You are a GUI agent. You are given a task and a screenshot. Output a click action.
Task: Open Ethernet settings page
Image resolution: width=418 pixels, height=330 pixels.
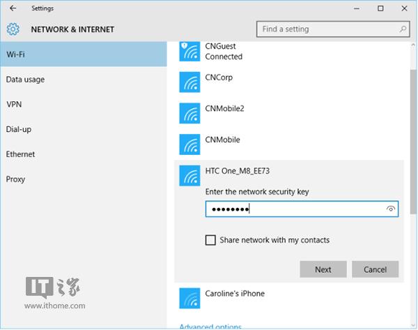click(21, 154)
